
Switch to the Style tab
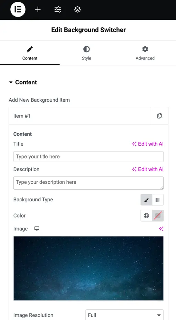(x=86, y=53)
